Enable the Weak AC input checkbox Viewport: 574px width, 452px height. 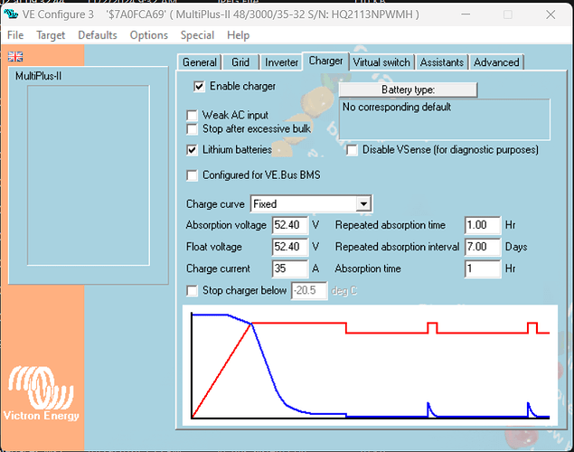192,116
